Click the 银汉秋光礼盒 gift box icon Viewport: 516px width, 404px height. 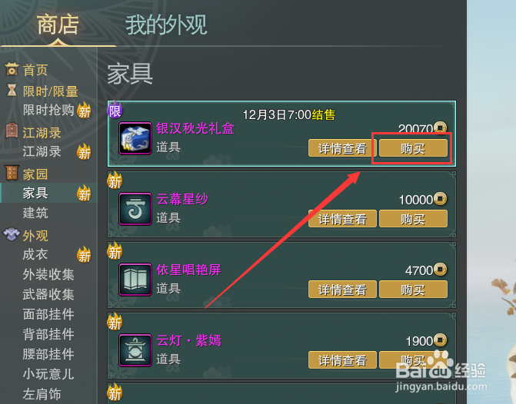[x=135, y=138]
